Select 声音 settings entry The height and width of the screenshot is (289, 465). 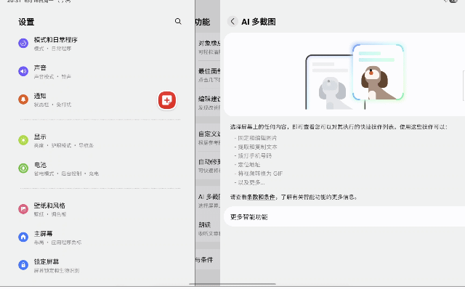click(100, 71)
